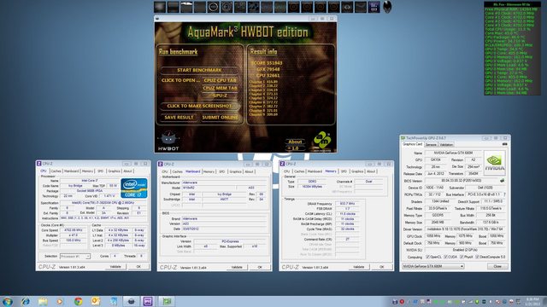Click the NVIDIA logo in GPU-Z
The width and height of the screenshot is (547, 307).
(494, 163)
